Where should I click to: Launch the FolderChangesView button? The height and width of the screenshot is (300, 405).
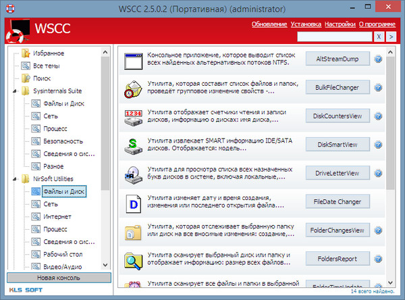(337, 230)
